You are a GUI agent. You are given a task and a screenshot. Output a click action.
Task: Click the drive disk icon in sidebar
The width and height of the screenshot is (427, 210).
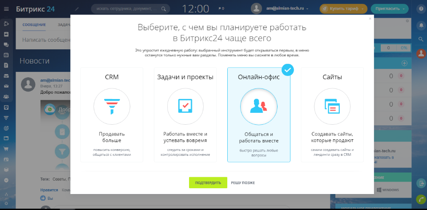click(6, 76)
